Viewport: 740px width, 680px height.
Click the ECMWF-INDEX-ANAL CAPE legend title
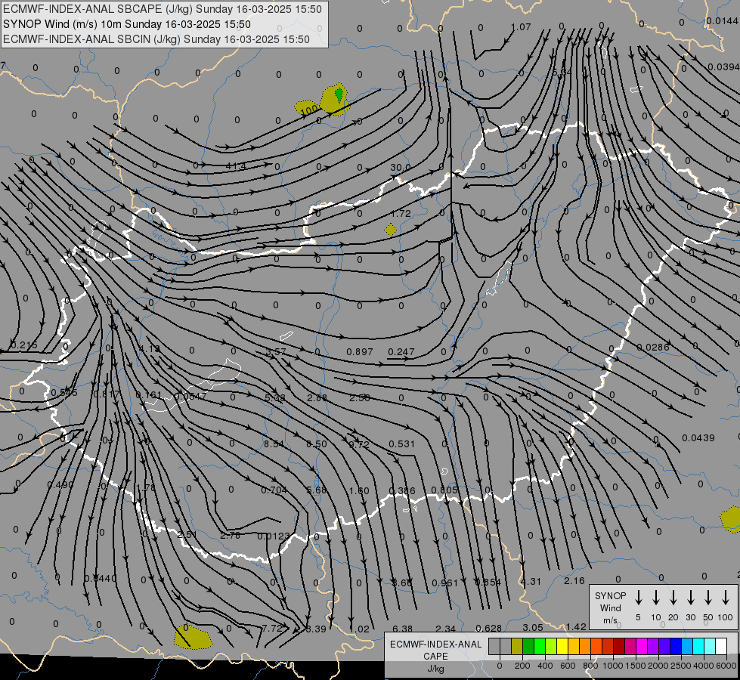pos(435,656)
